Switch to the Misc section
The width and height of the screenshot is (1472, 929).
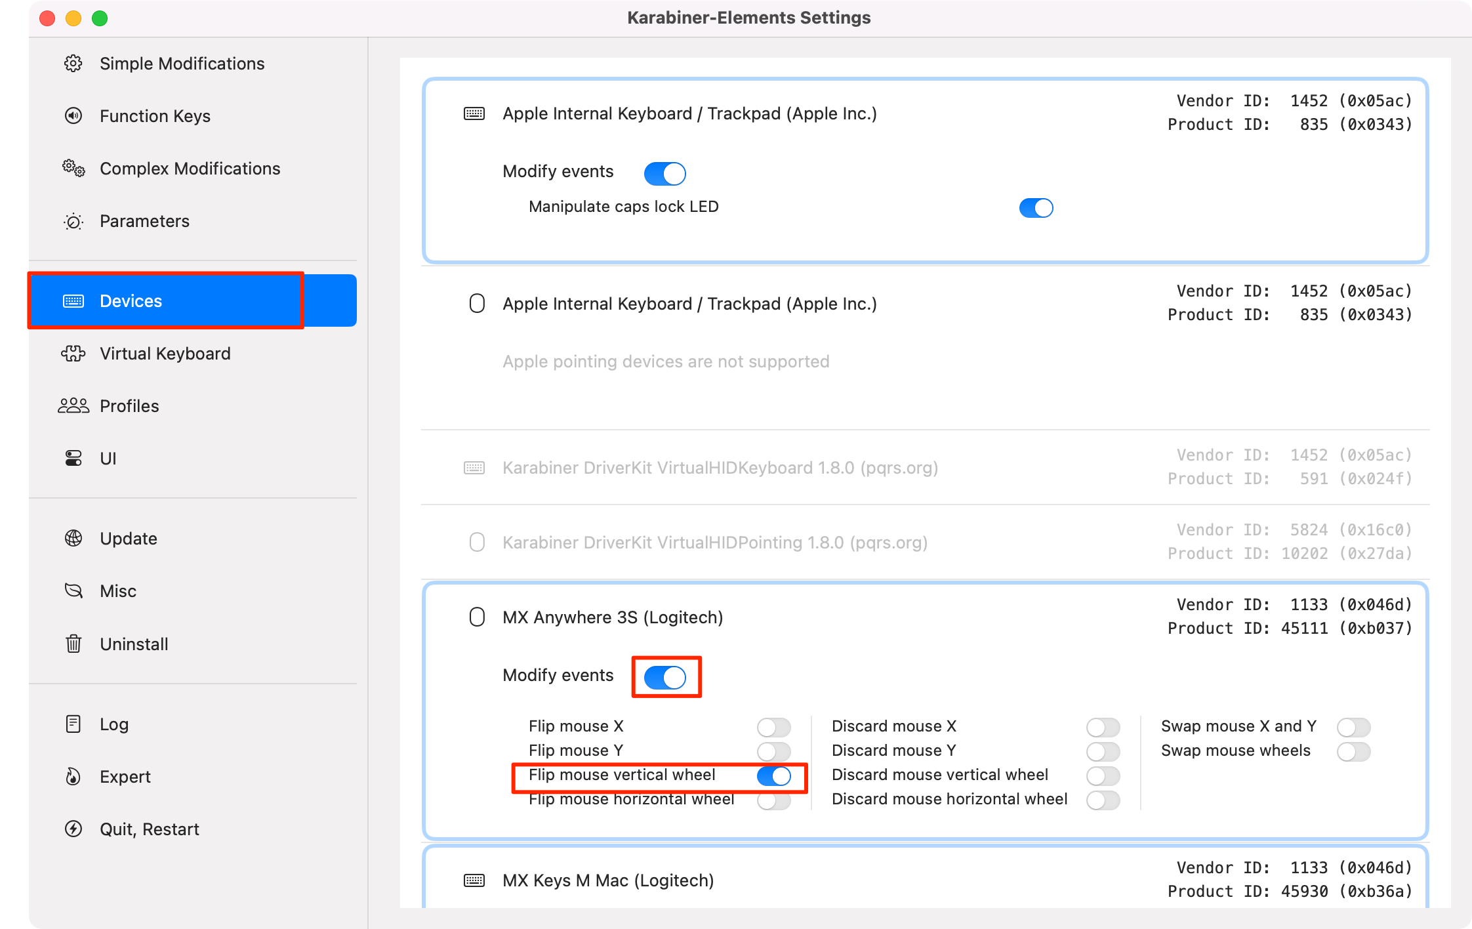point(118,591)
